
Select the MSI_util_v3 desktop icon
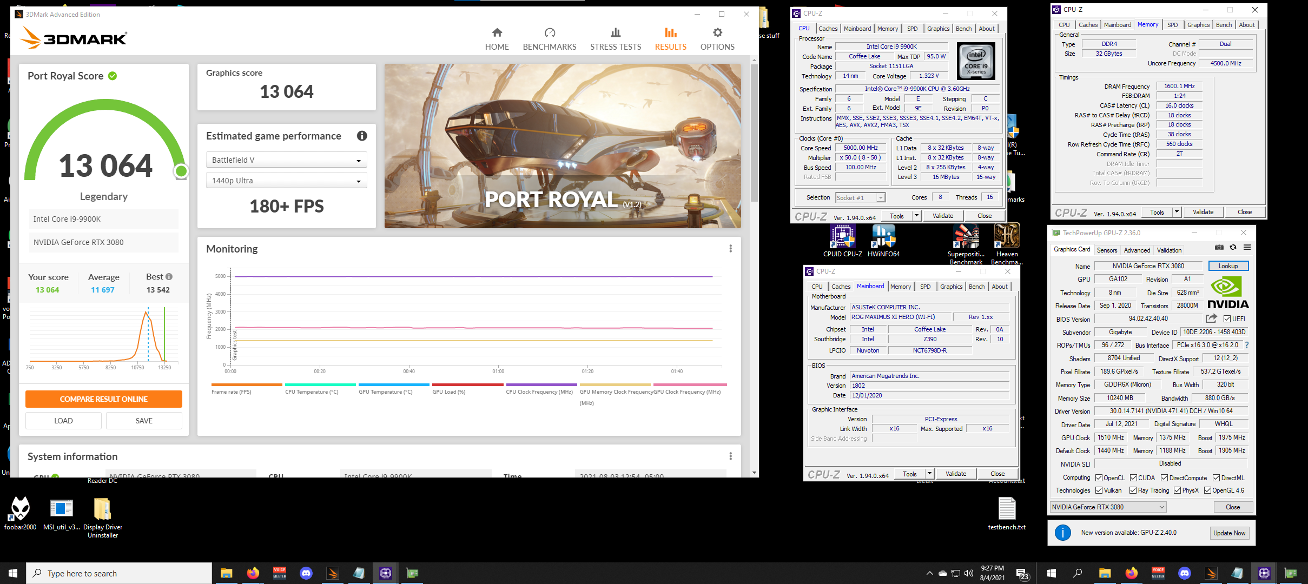coord(61,513)
